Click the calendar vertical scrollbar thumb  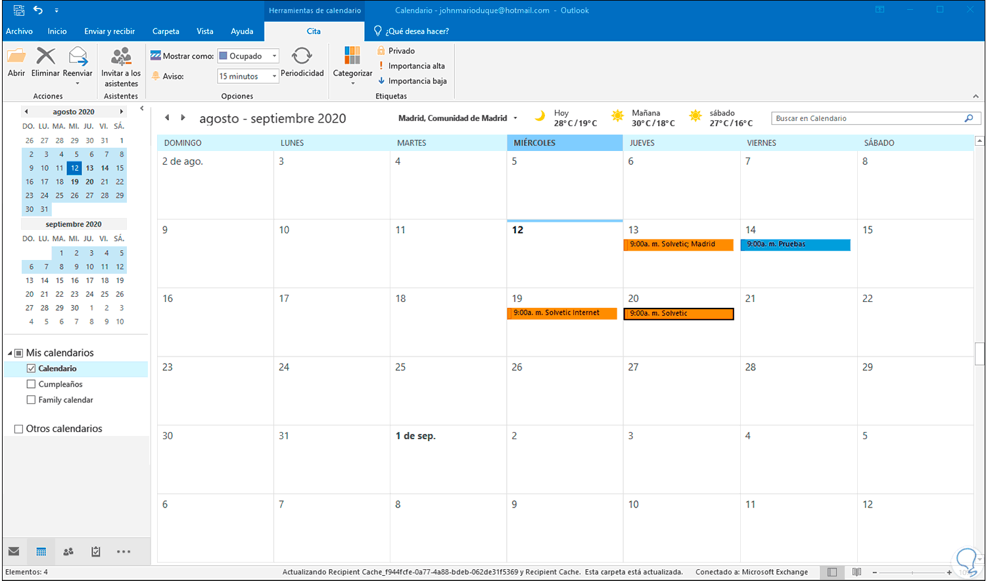coord(979,353)
